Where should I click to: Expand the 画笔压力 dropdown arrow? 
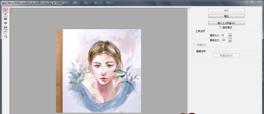click(x=230, y=40)
